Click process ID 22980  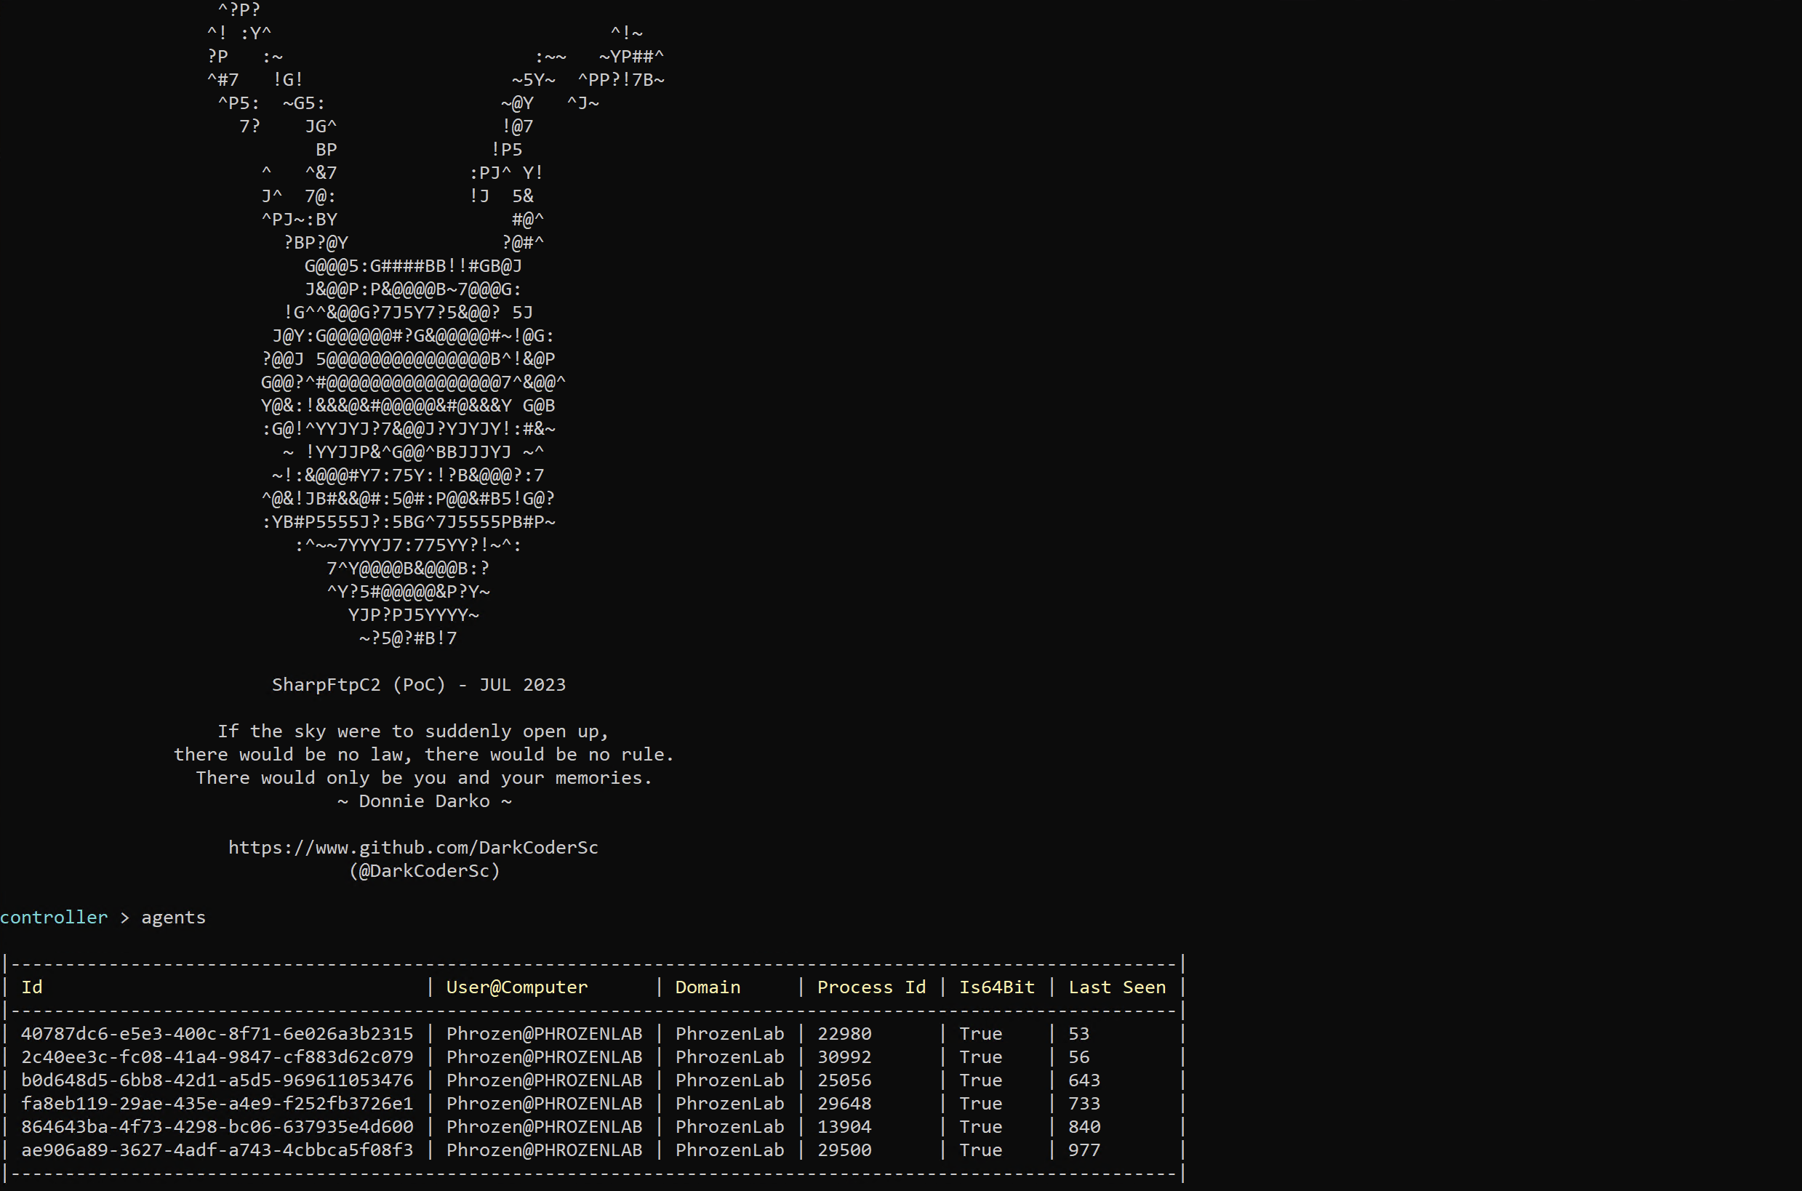click(844, 1034)
